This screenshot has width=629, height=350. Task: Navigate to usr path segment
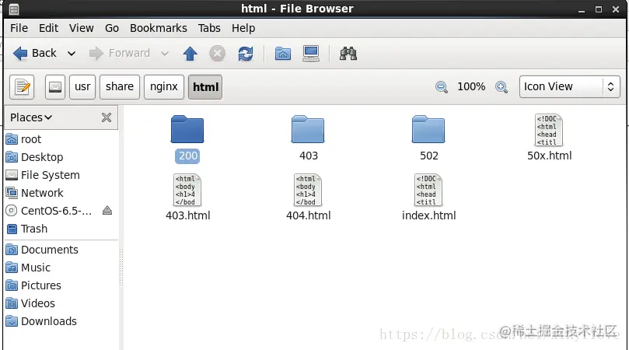click(x=82, y=86)
